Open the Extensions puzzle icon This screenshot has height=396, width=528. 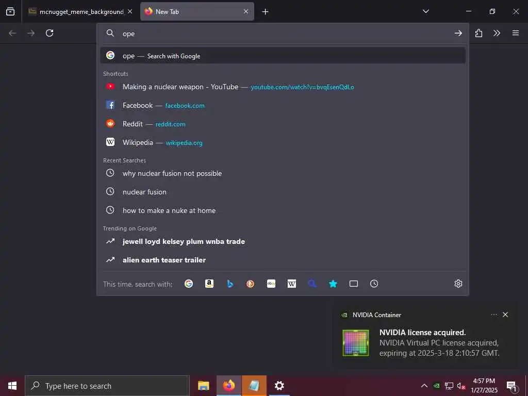coord(478,33)
